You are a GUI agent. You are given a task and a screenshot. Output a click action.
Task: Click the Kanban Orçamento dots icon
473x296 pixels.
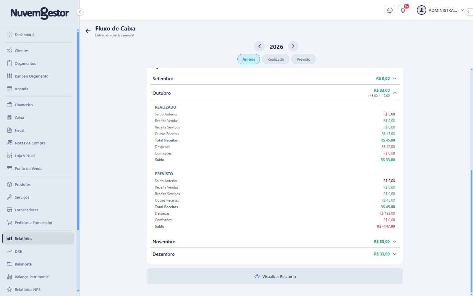(x=9, y=76)
